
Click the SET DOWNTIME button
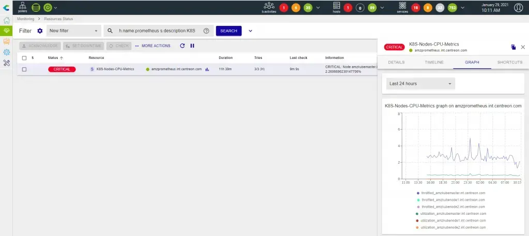point(83,46)
